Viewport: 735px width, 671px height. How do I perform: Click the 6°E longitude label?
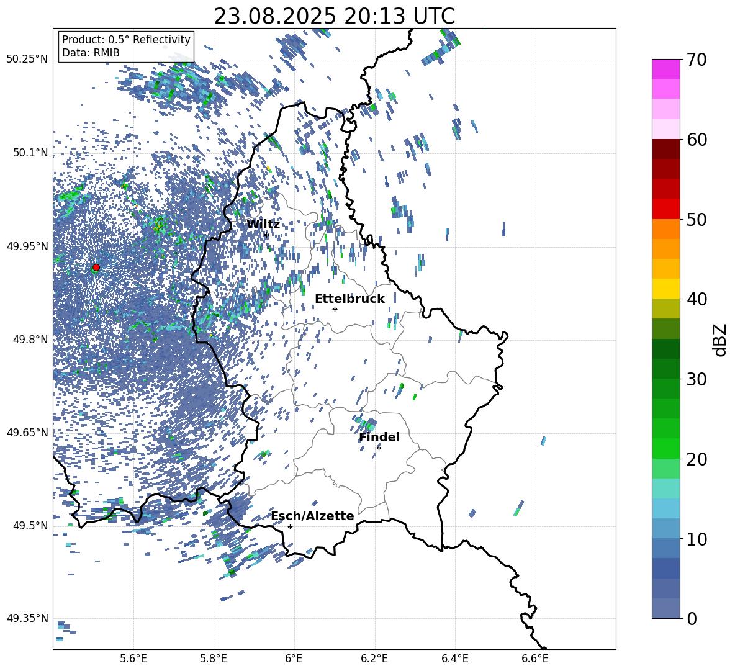pyautogui.click(x=294, y=659)
